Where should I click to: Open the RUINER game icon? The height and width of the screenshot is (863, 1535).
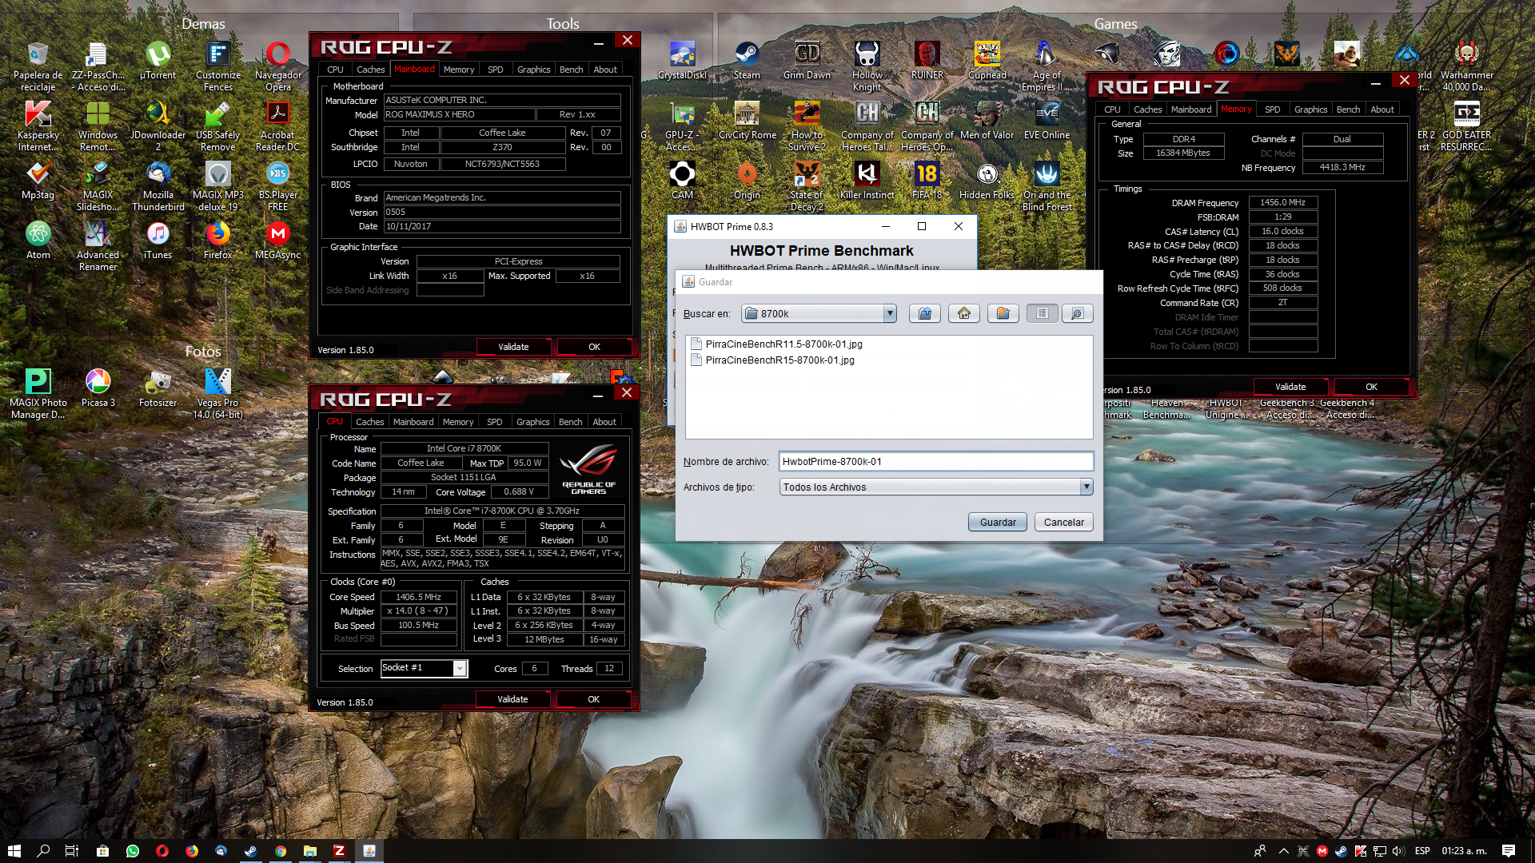[x=927, y=62]
